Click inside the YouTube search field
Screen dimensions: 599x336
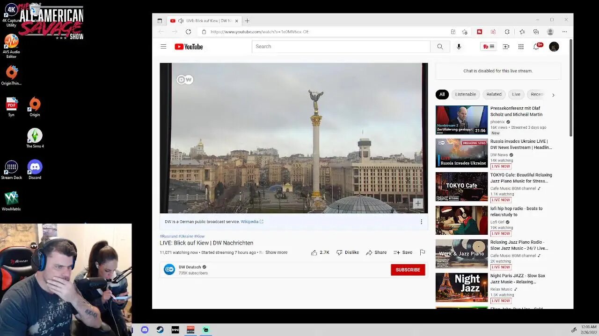tap(341, 47)
